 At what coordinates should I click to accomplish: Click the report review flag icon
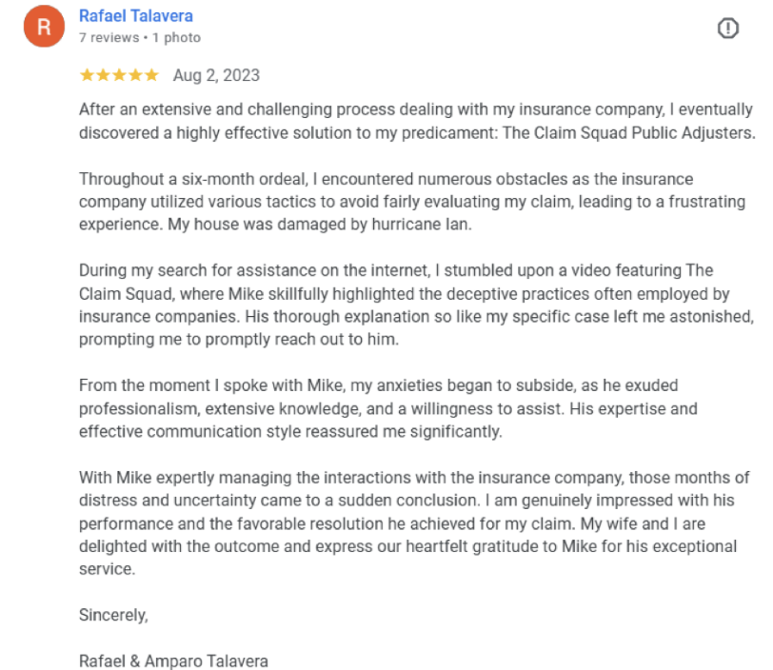coord(727,29)
